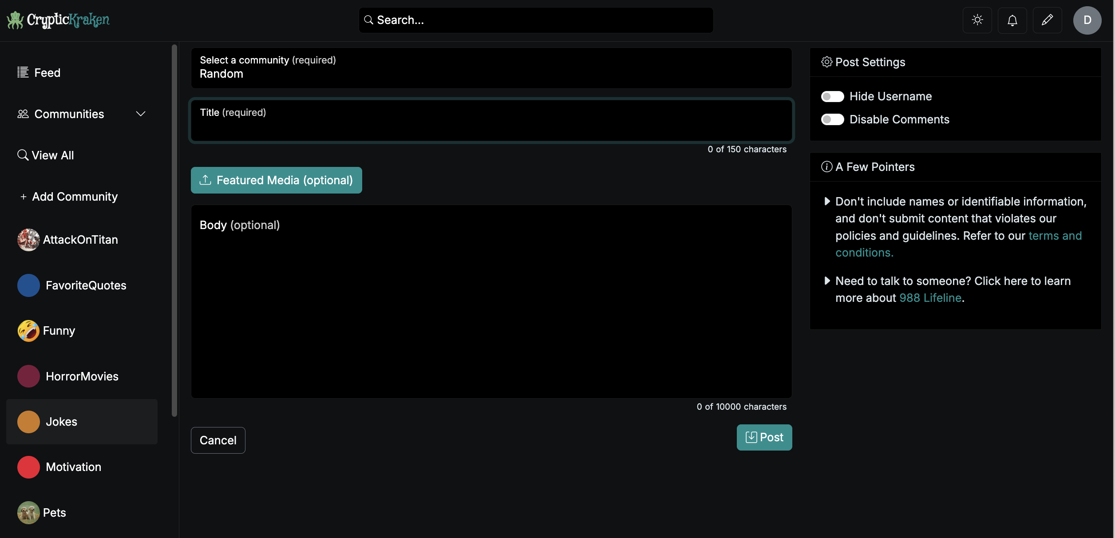Click the Featured Media upload button

[276, 180]
